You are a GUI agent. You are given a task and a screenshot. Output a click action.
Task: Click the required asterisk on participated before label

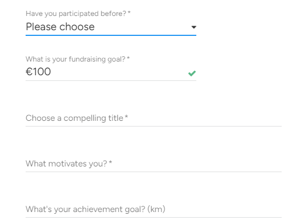pyautogui.click(x=129, y=13)
